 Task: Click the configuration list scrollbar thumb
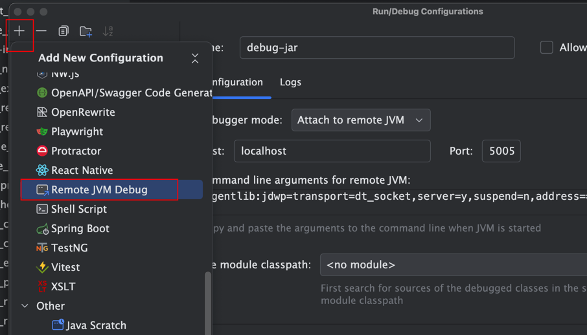[x=208, y=303]
